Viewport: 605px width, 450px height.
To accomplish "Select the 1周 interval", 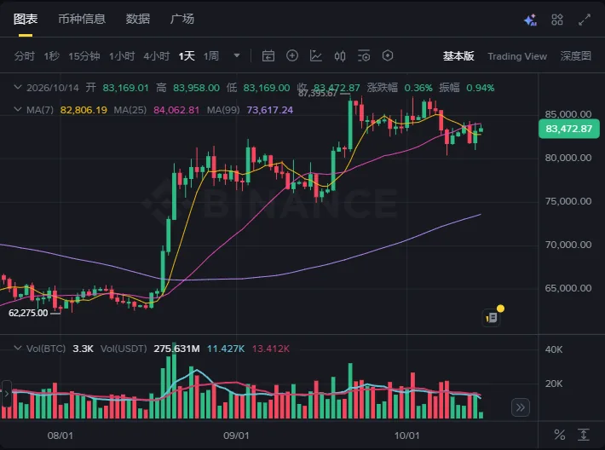I will coord(211,56).
